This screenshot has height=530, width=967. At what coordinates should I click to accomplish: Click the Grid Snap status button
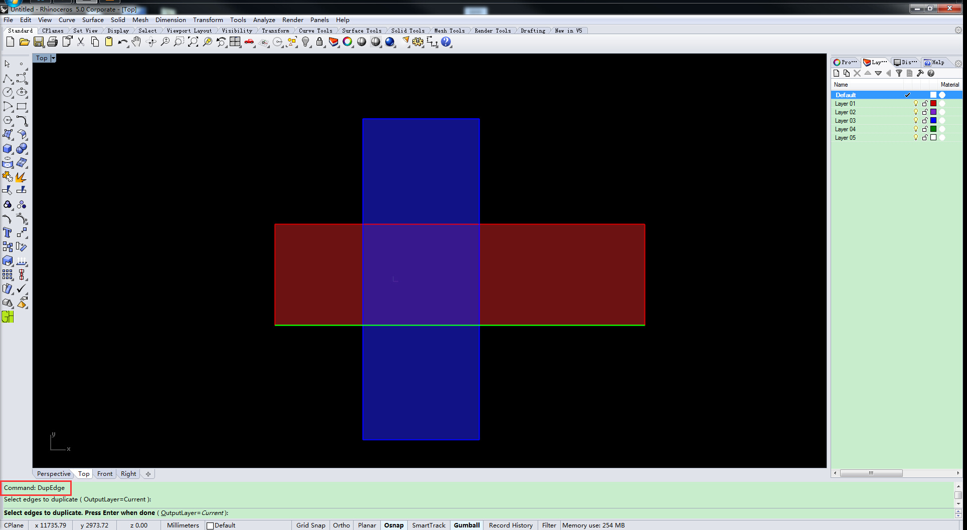pos(310,525)
